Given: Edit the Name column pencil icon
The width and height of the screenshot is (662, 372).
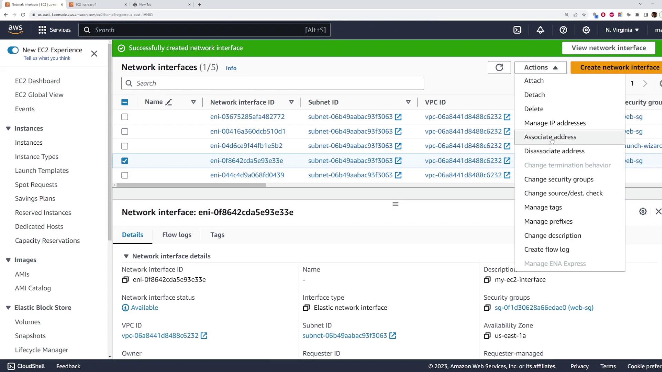Looking at the screenshot, I should pos(169,102).
